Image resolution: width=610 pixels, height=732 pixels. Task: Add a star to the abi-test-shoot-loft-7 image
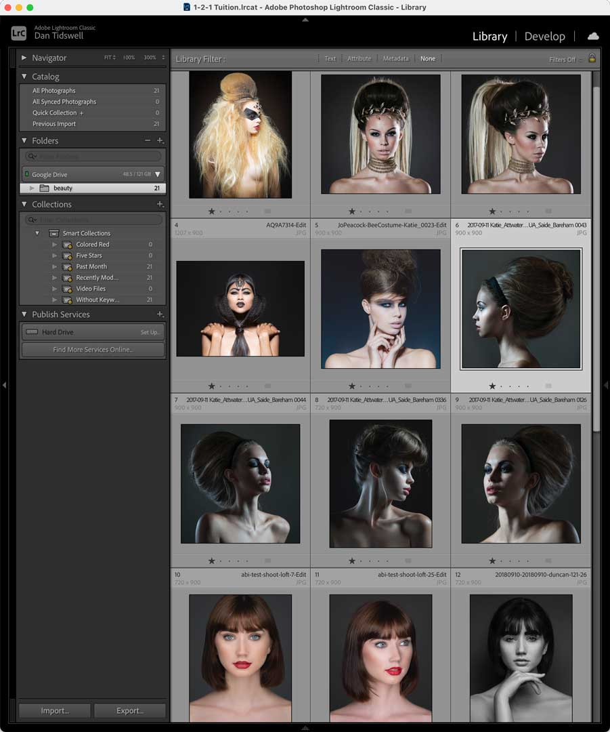click(212, 561)
